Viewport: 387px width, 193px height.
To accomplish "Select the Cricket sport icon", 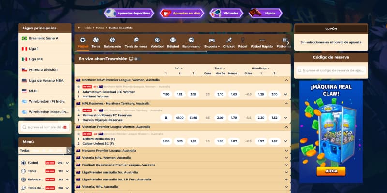I will click(229, 42).
